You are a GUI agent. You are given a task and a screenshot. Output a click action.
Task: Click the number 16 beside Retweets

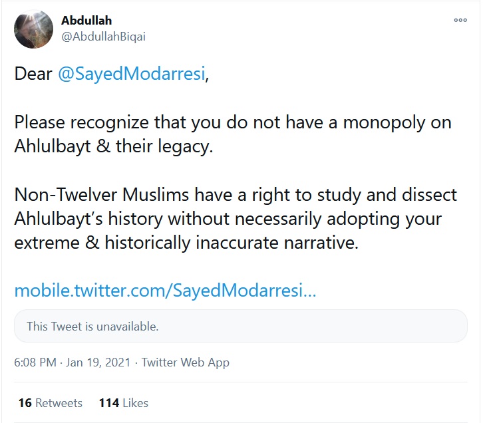coord(25,402)
